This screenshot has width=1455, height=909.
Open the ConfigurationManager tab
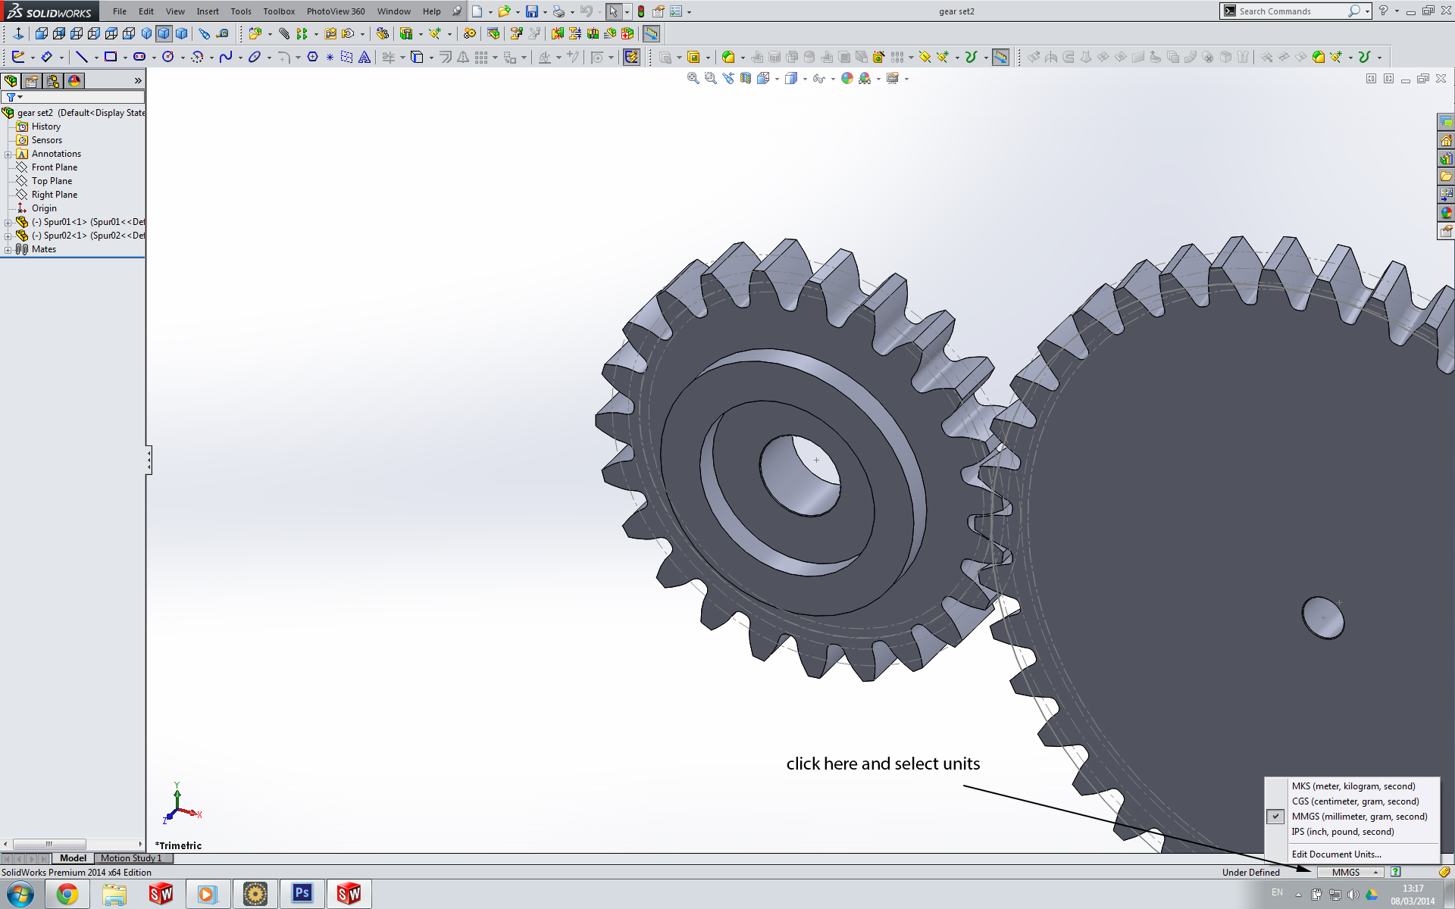(53, 81)
